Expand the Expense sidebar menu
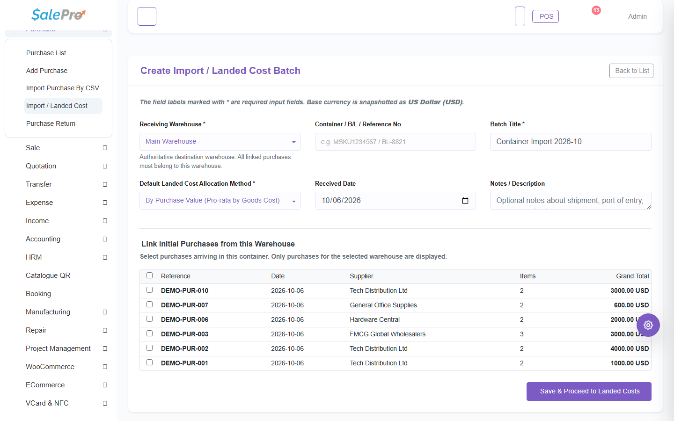Screen dimensions: 674x421 point(59,203)
